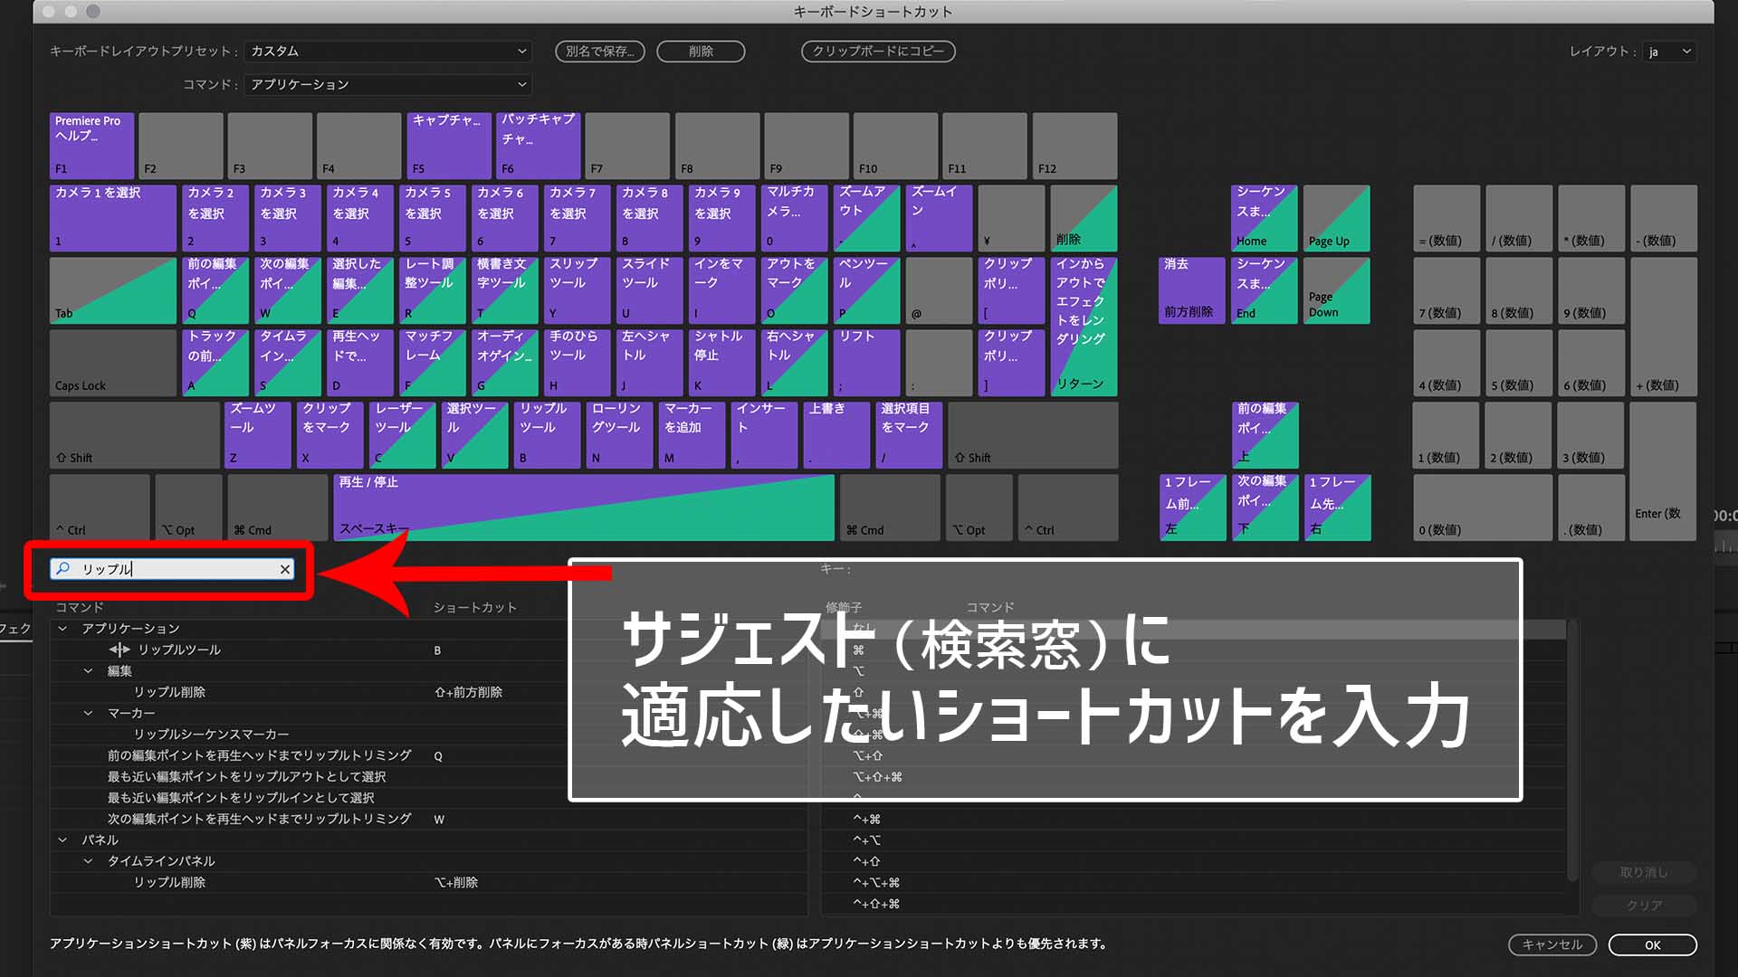The image size is (1738, 977).
Task: Click the ripple tool icon in command list
Action: point(119,650)
